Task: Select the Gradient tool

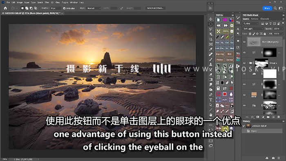Action: (x=211, y=80)
